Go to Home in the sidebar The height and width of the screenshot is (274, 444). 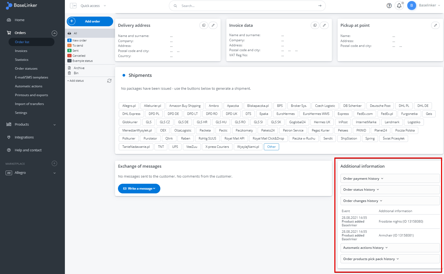pos(20,20)
